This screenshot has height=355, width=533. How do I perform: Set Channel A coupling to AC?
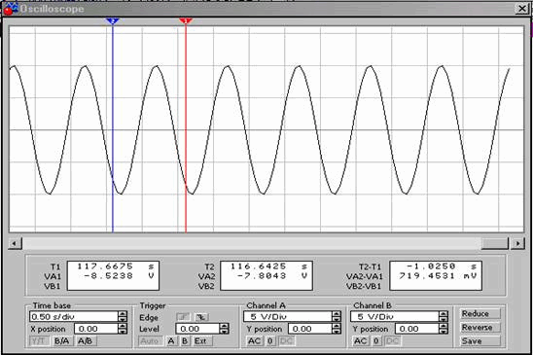click(x=254, y=340)
